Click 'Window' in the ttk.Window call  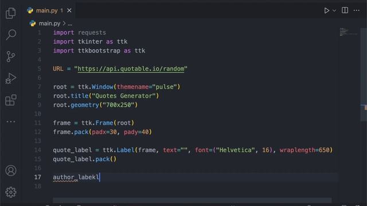pos(102,86)
